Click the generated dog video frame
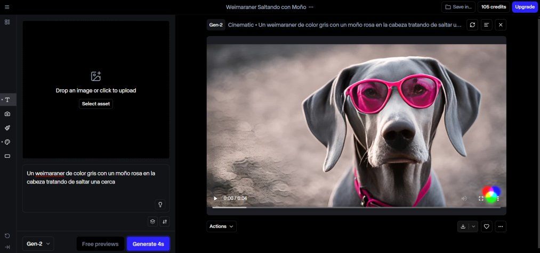The height and width of the screenshot is (253, 540). pyautogui.click(x=357, y=125)
